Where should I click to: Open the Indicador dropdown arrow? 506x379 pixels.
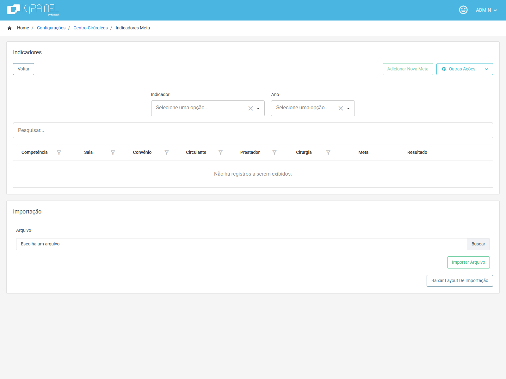pyautogui.click(x=258, y=108)
